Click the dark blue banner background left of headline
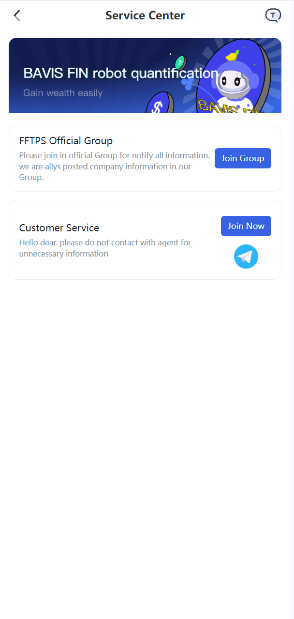This screenshot has width=294, height=619. pyautogui.click(x=15, y=53)
